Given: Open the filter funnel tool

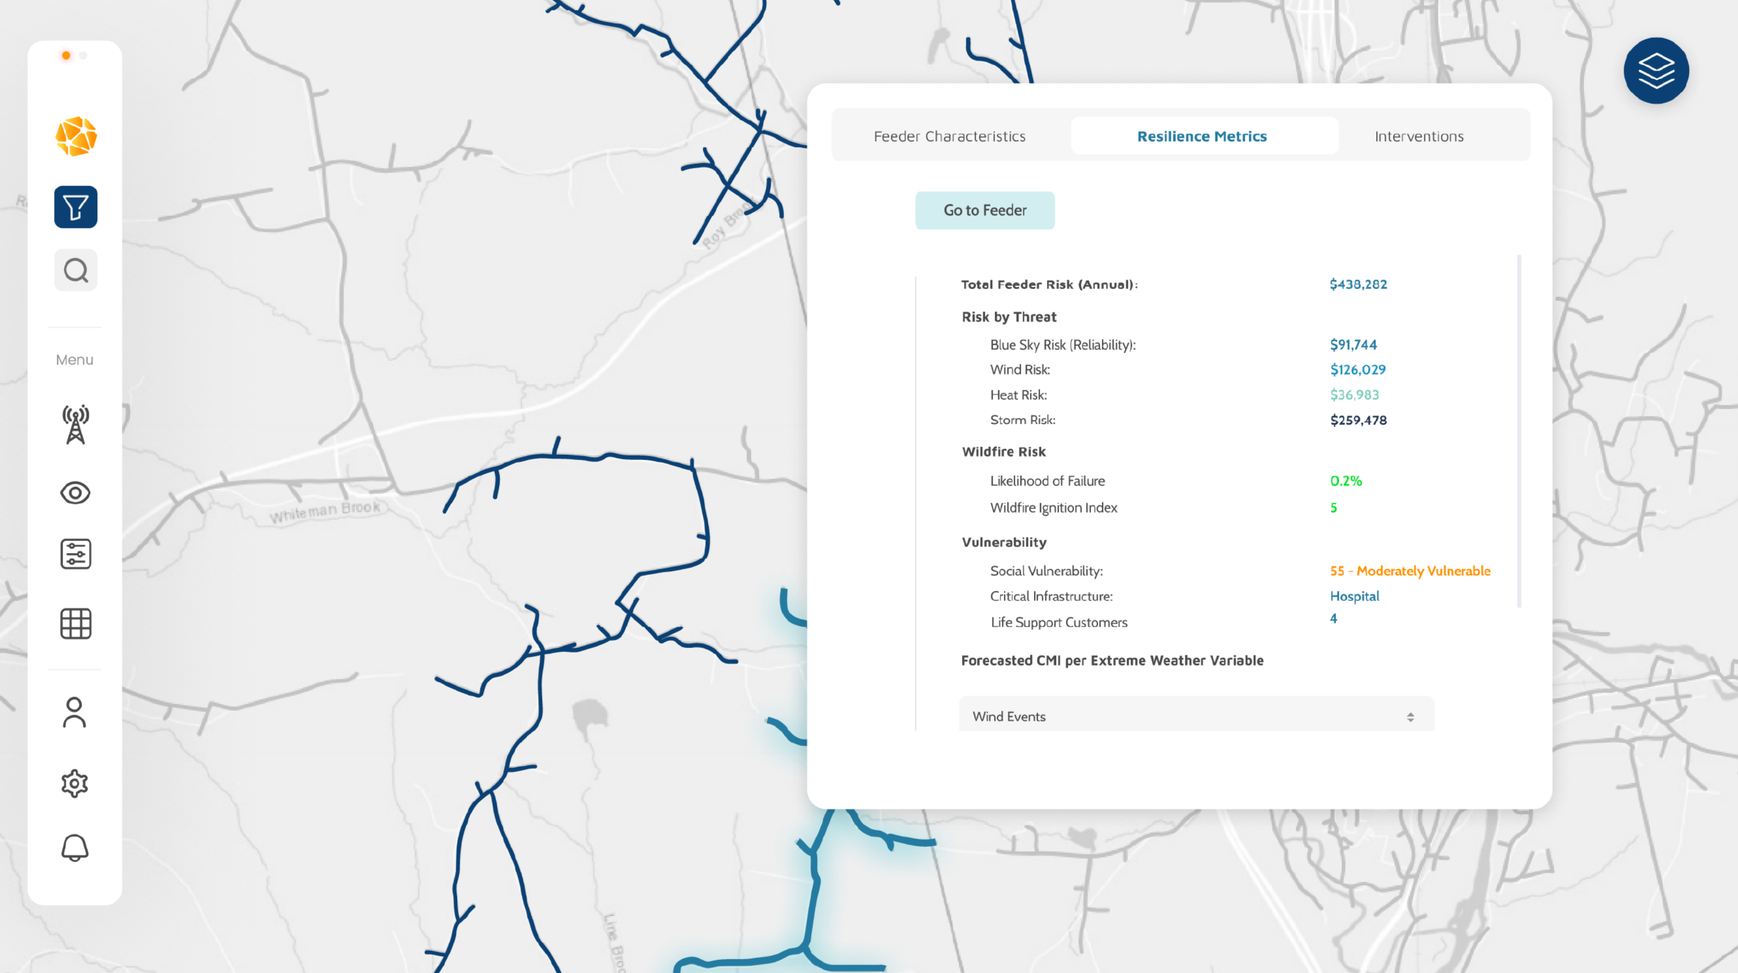Looking at the screenshot, I should click(x=76, y=207).
